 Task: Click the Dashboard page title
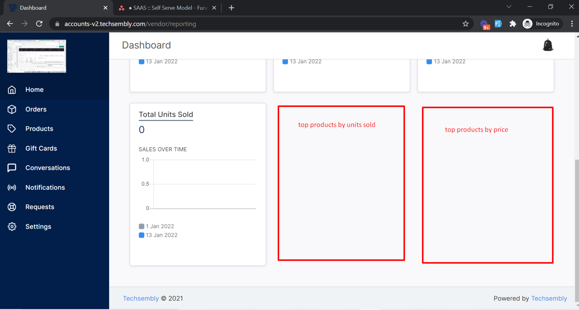146,45
